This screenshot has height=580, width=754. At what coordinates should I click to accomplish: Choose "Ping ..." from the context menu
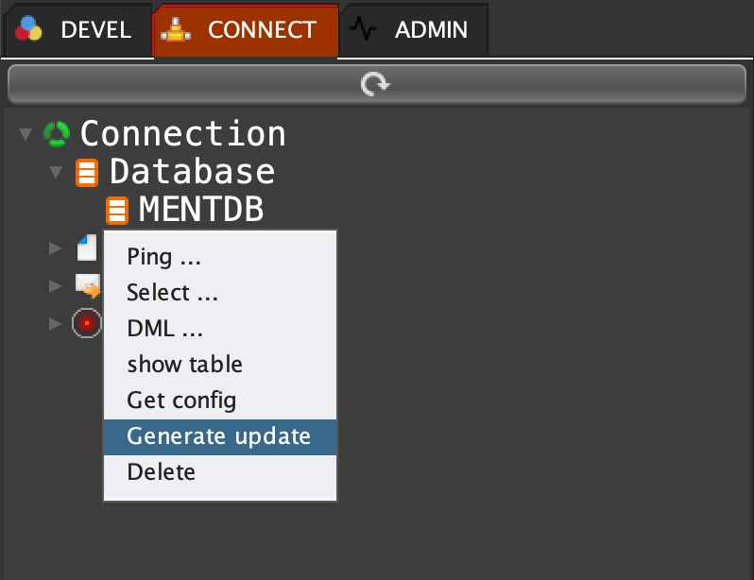(x=164, y=257)
